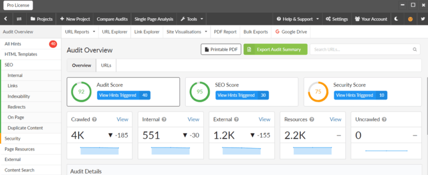Screen dimensions: 428x175
Task: Click the Pro License badge
Action: tap(18, 5)
